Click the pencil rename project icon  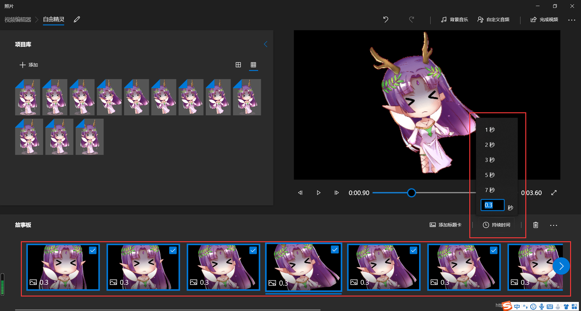click(77, 19)
